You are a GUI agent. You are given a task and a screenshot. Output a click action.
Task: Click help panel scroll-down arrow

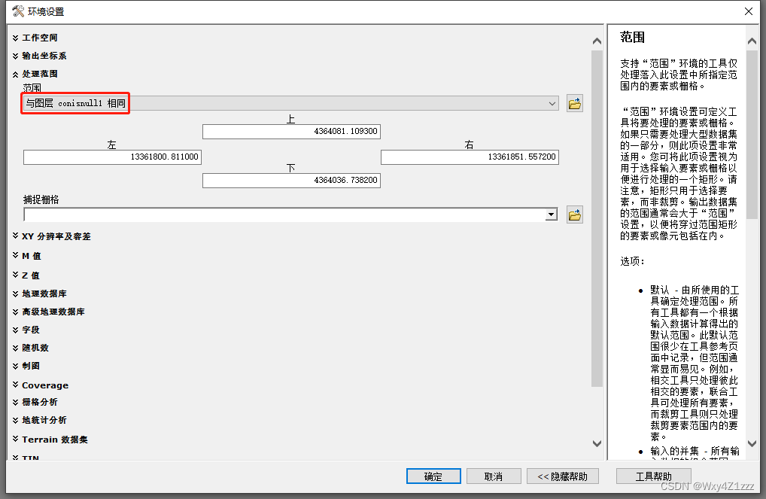752,444
